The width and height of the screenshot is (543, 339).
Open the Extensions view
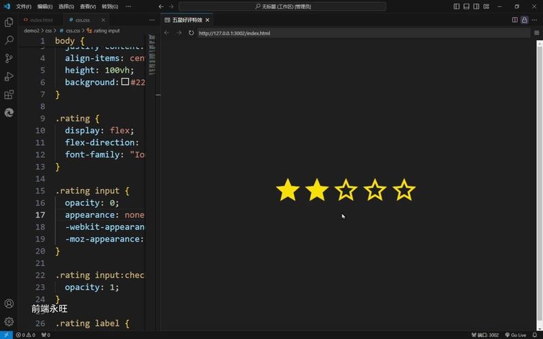coord(9,95)
